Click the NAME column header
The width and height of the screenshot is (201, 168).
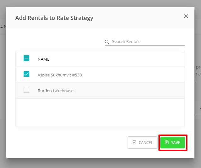click(x=43, y=59)
